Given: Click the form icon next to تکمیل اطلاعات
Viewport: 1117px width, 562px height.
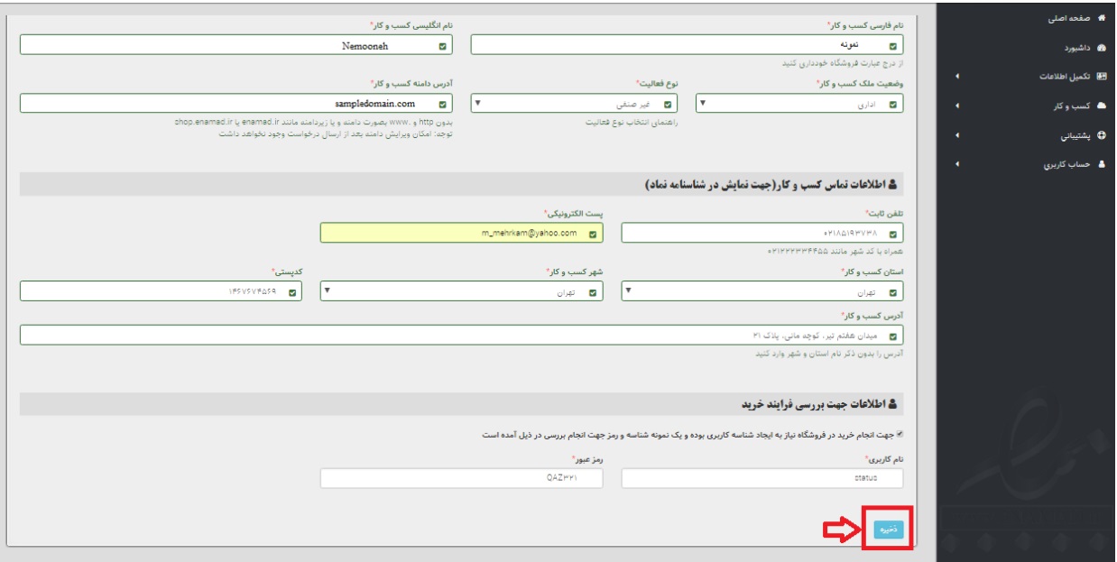Looking at the screenshot, I should 1101,77.
